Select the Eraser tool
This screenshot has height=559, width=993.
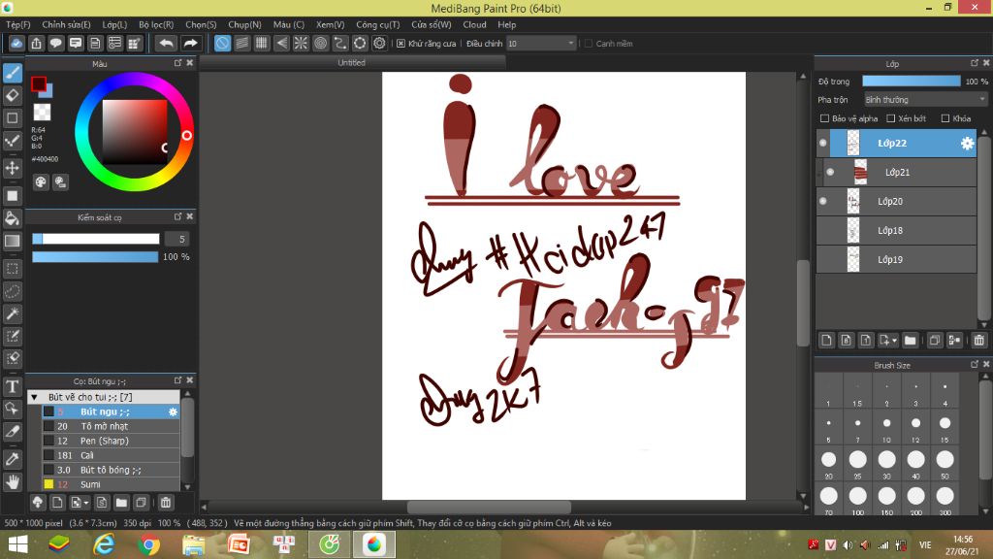click(x=12, y=95)
